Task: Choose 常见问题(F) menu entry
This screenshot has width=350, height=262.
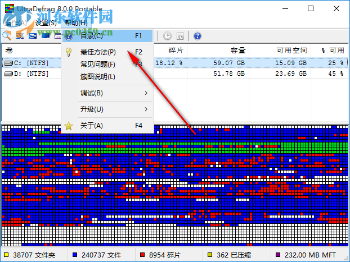Action: pos(107,65)
